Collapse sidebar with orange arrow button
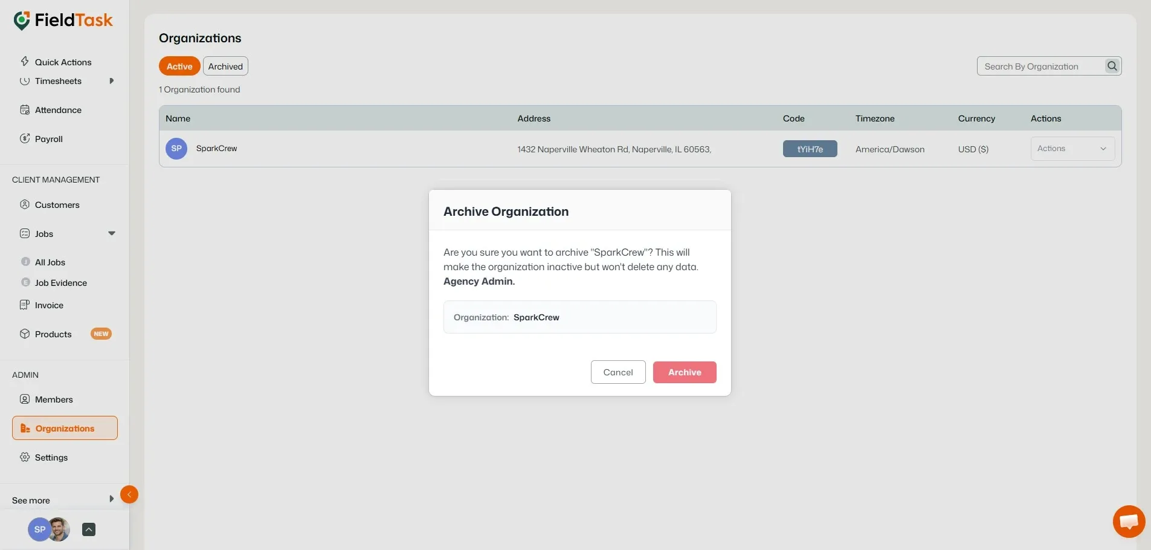The width and height of the screenshot is (1151, 550). tap(129, 494)
